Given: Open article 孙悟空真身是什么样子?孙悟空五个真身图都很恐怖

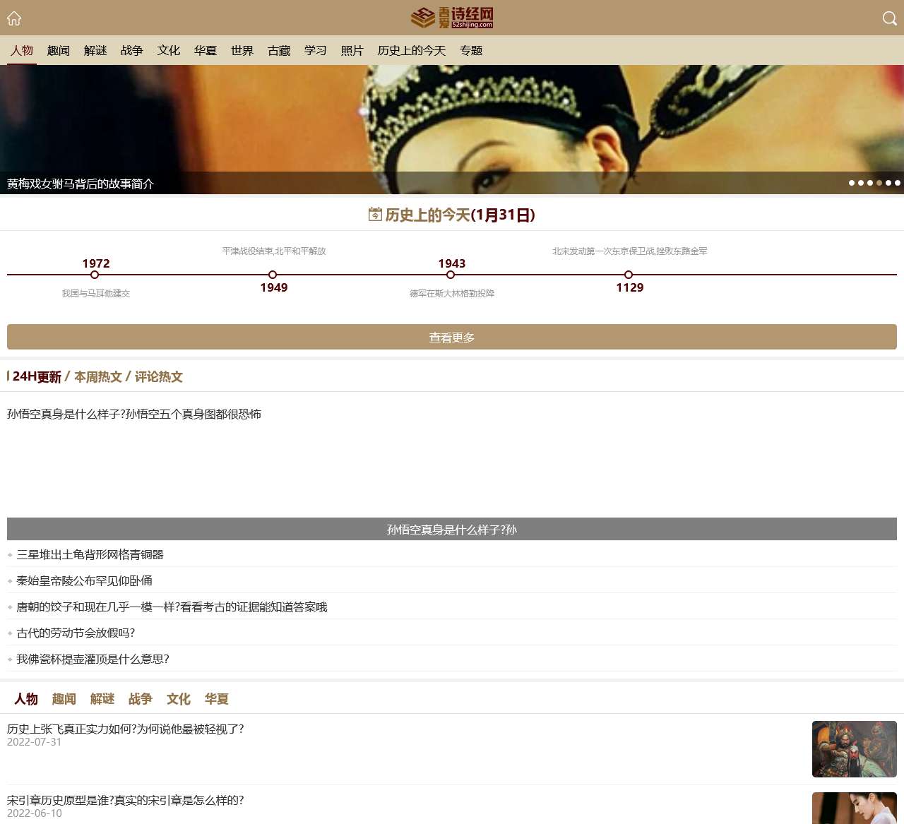Looking at the screenshot, I should click(x=134, y=414).
